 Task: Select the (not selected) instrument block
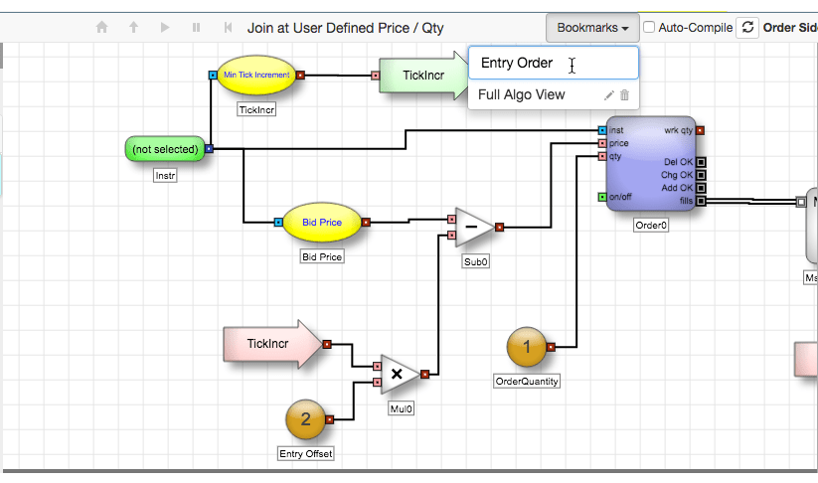(x=165, y=149)
